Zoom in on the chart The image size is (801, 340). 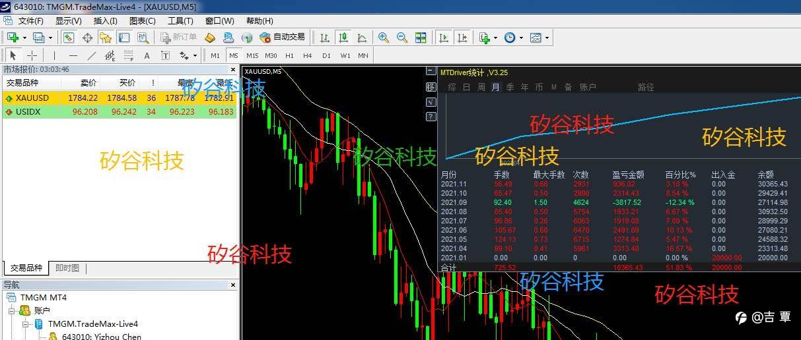384,38
